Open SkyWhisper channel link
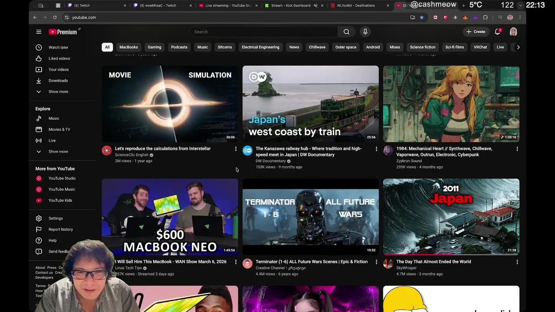Image resolution: width=555 pixels, height=312 pixels. [x=406, y=268]
